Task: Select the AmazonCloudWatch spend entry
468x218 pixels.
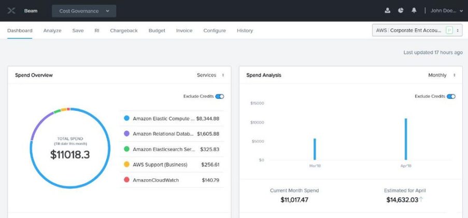Action: (x=172, y=180)
